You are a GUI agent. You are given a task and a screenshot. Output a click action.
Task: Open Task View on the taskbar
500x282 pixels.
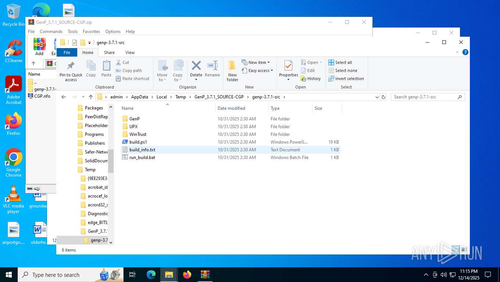tap(132, 275)
